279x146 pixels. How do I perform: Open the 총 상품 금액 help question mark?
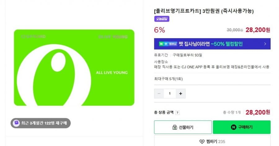click(178, 113)
